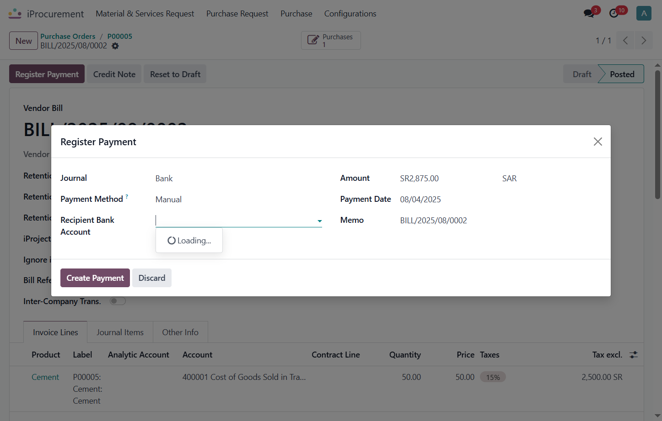Open the Configurations menu
This screenshot has height=421, width=662.
[350, 14]
